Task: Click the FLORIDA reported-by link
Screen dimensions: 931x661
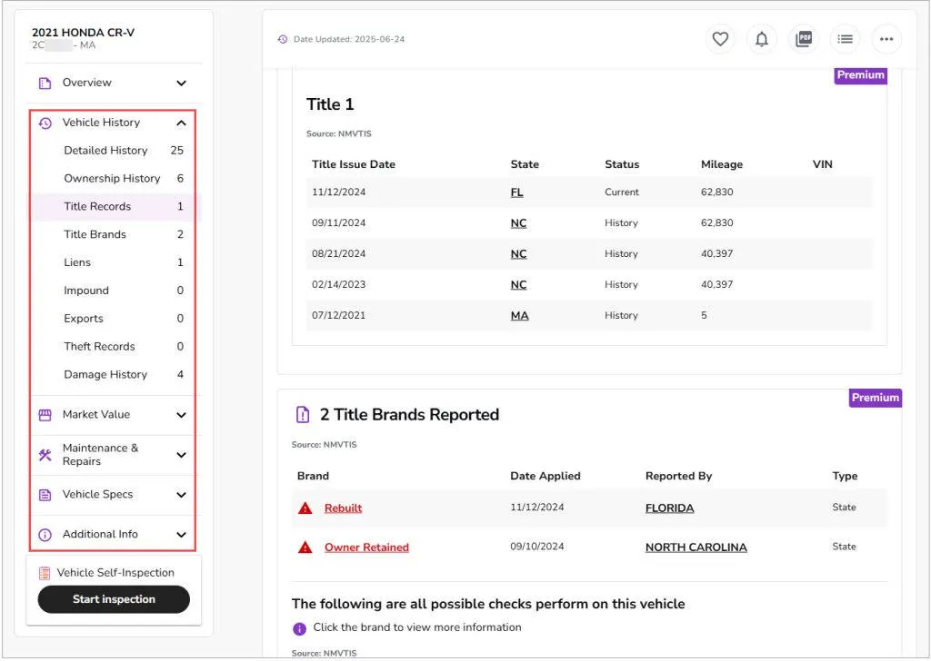Action: [670, 508]
